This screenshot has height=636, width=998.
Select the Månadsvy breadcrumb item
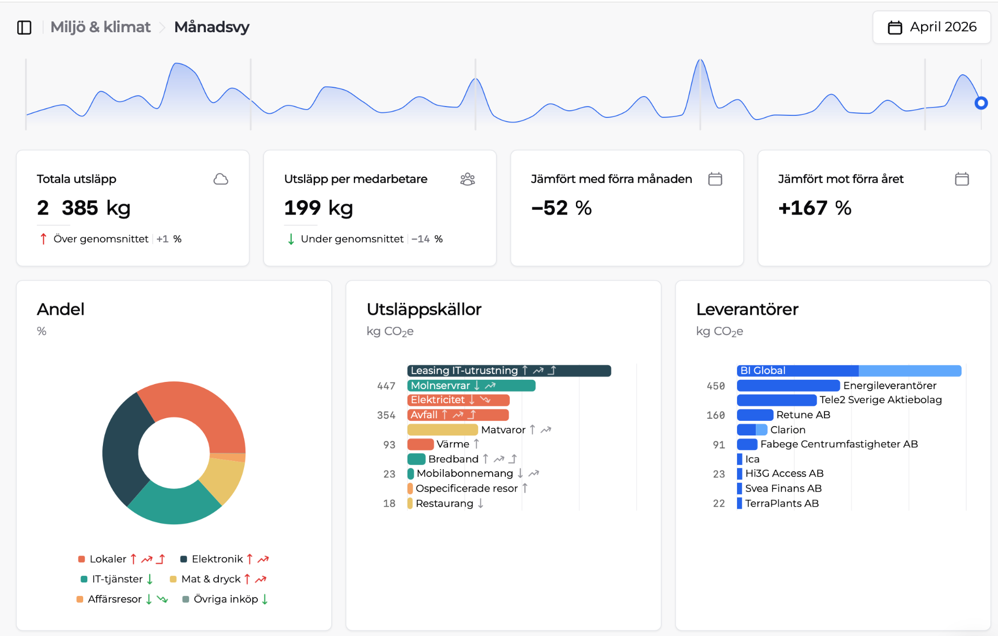pos(212,27)
